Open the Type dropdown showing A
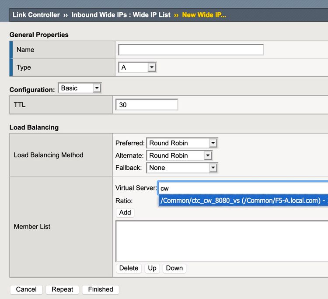The height and width of the screenshot is (299, 328). [137, 67]
